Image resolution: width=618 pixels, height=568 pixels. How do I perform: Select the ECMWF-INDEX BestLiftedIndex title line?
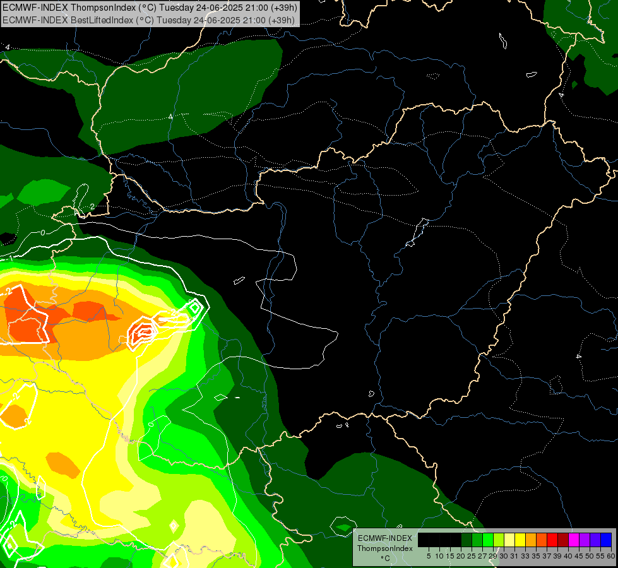[x=148, y=20]
